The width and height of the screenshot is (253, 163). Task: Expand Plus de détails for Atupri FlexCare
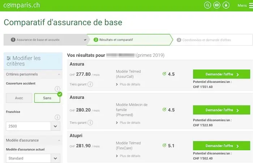(x=128, y=156)
